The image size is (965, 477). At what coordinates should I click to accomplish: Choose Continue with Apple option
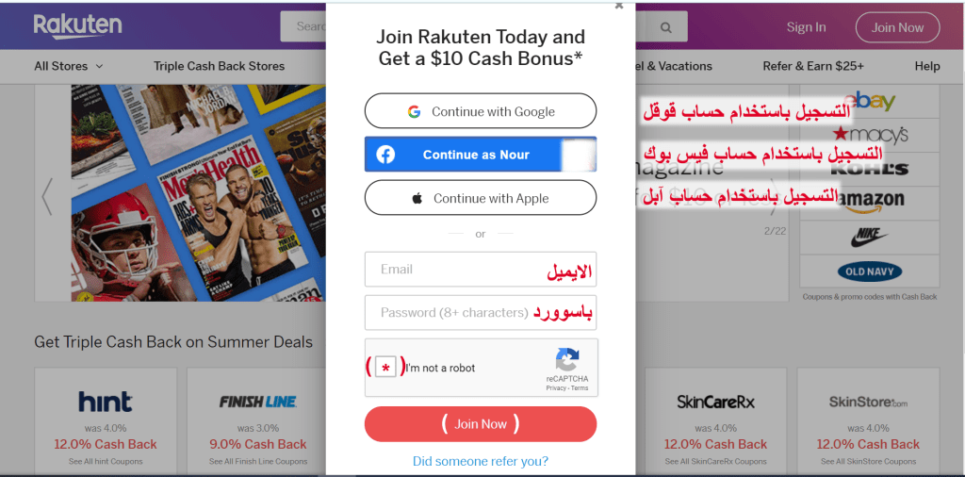point(480,198)
